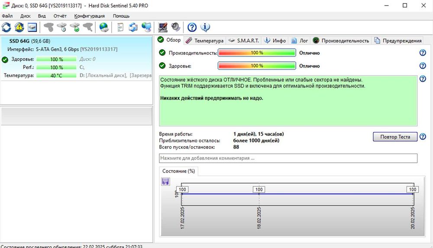Open the Конфигурация menu
This screenshot has width=433, height=248.
(x=90, y=16)
